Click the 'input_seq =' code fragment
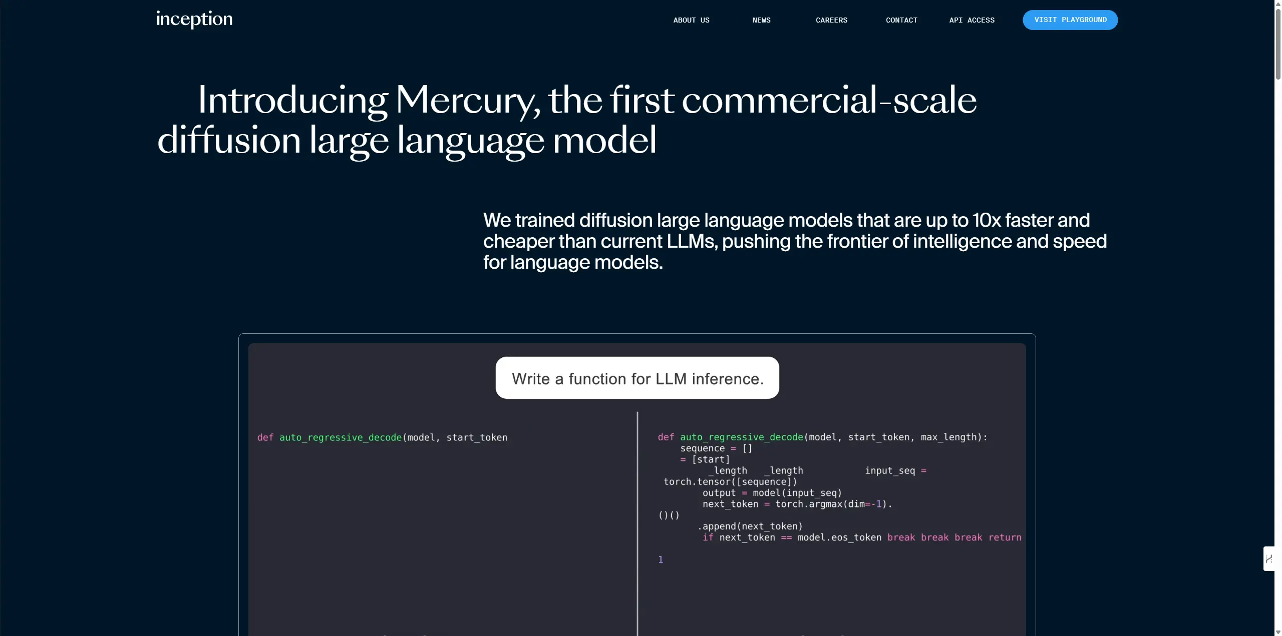This screenshot has width=1282, height=636. pyautogui.click(x=895, y=470)
